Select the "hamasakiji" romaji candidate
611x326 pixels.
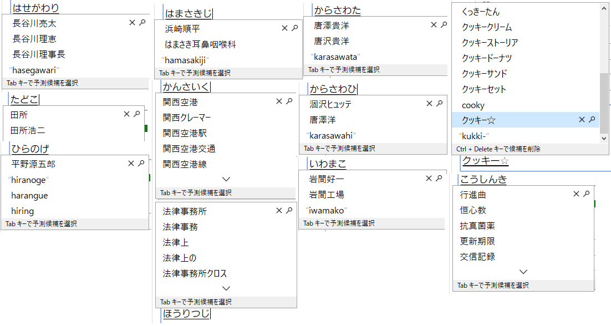(185, 60)
